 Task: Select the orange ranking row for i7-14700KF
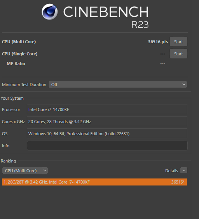(x=94, y=182)
